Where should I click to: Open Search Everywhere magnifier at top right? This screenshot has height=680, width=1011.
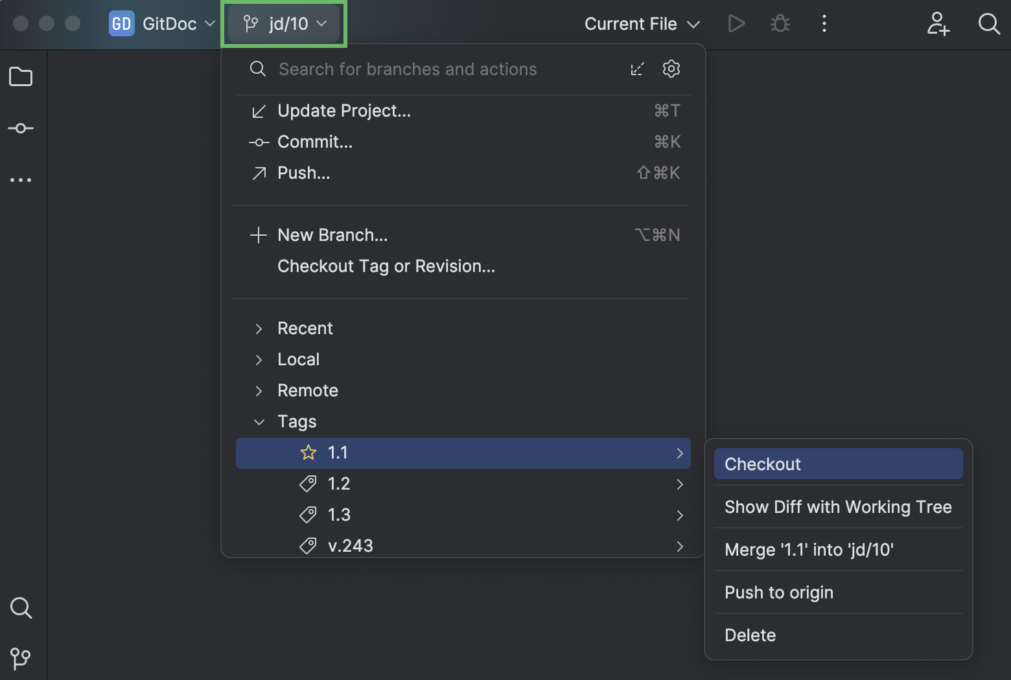tap(989, 23)
